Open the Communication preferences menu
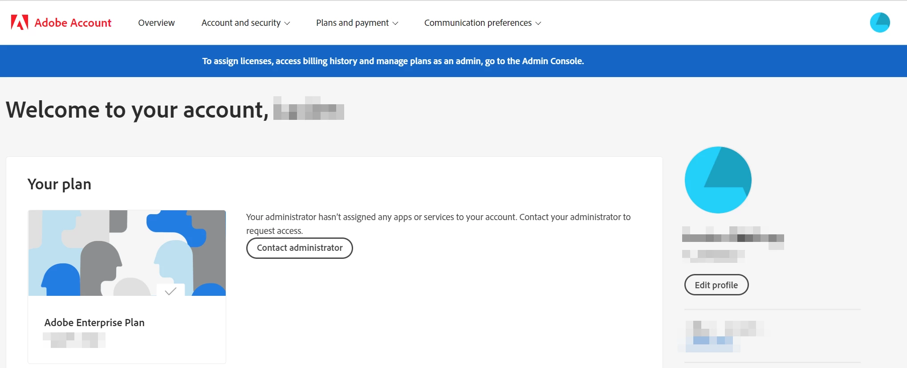This screenshot has height=368, width=907. pos(483,23)
